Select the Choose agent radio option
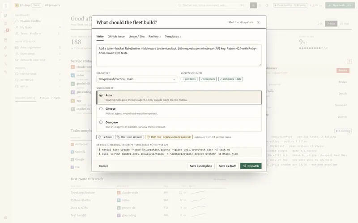The width and height of the screenshot is (358, 223). 101,109
